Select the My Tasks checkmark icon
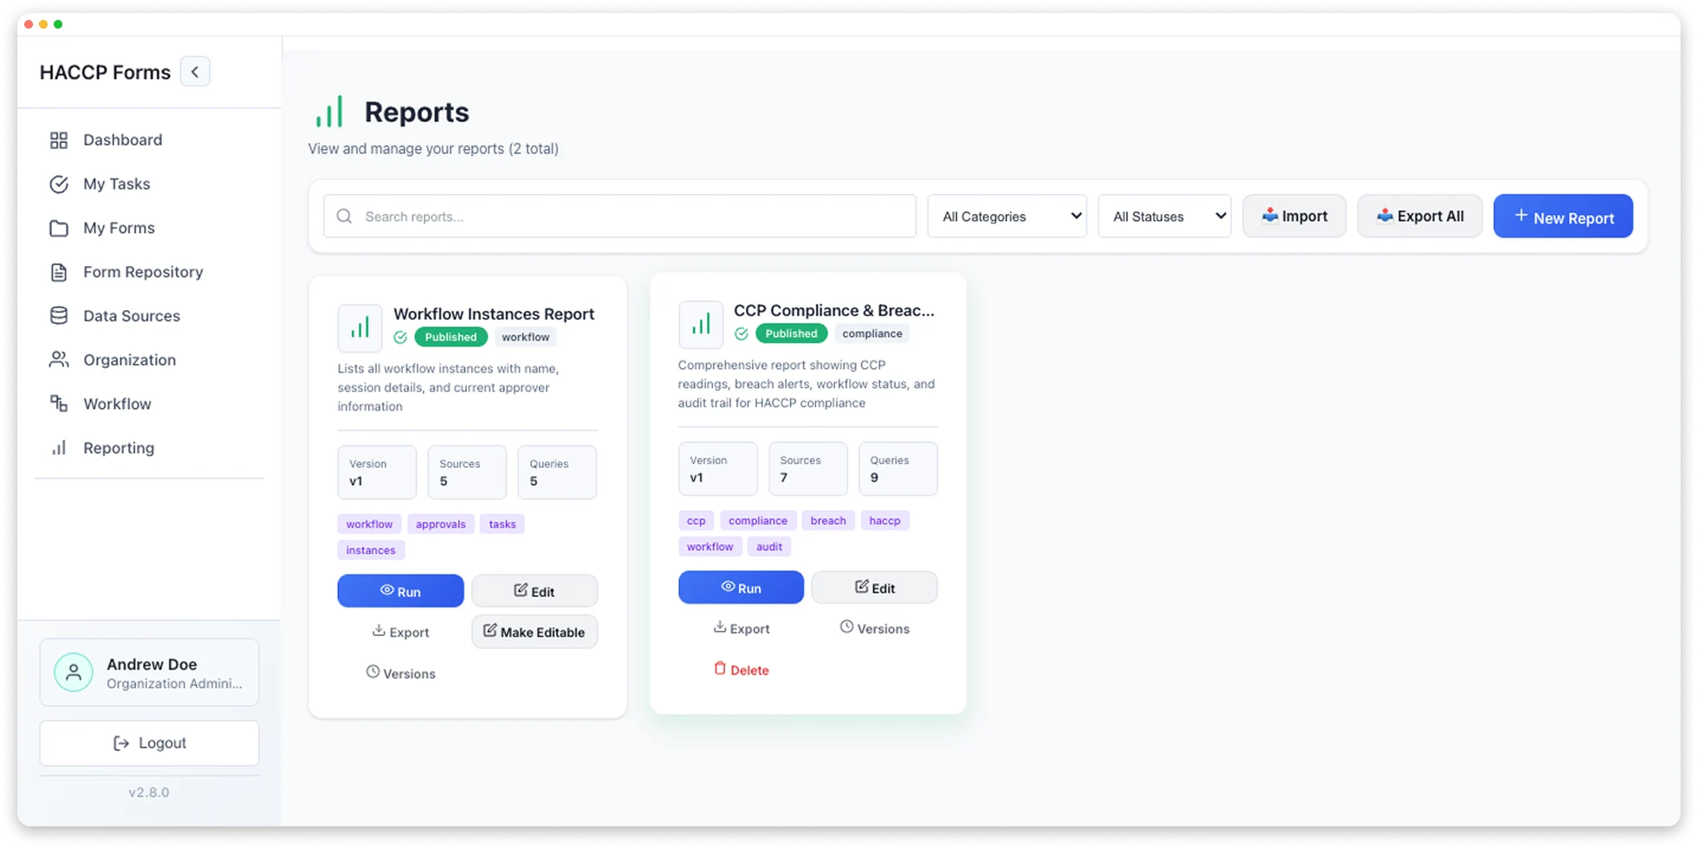 click(59, 184)
